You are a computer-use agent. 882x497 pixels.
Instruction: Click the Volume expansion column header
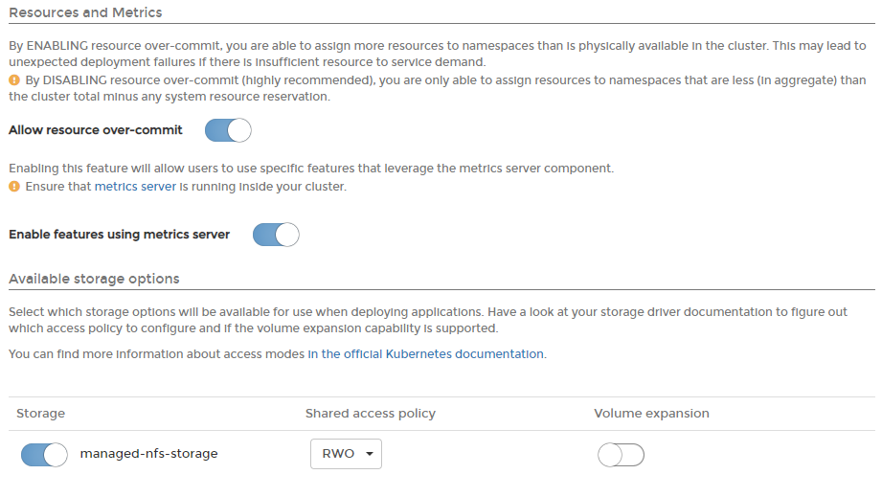point(651,414)
